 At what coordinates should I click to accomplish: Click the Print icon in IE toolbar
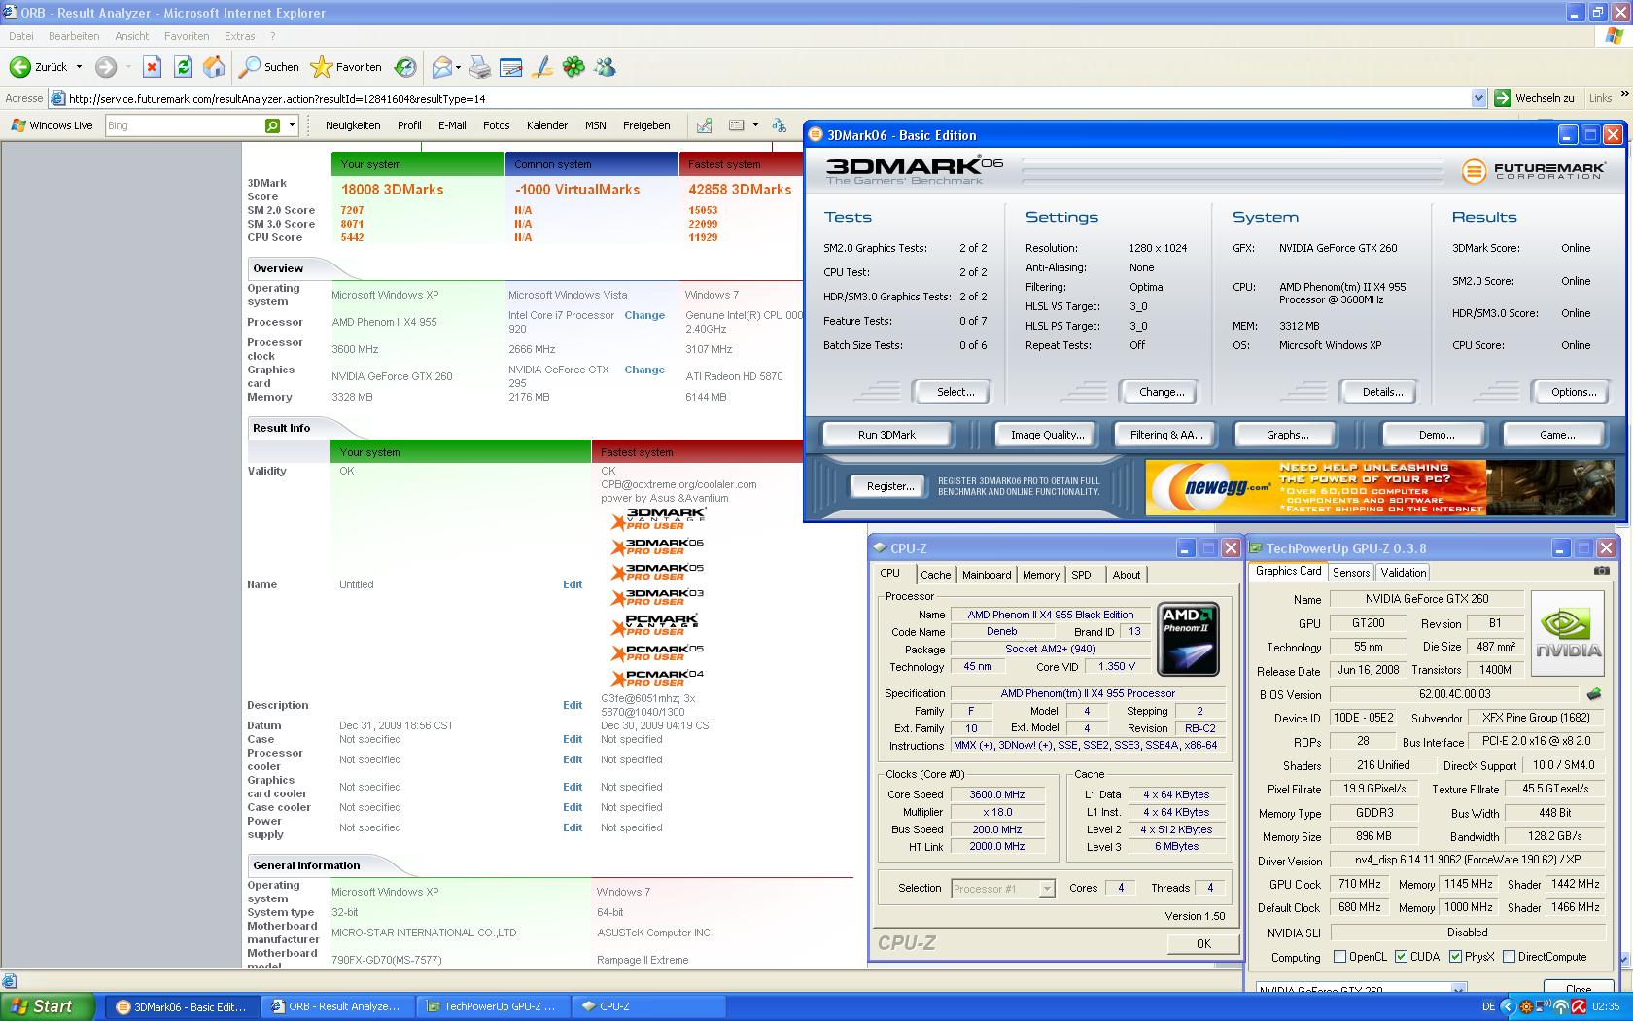click(x=480, y=67)
